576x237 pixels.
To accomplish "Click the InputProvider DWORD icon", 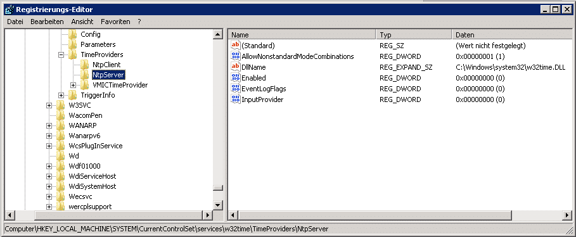I will tap(235, 99).
